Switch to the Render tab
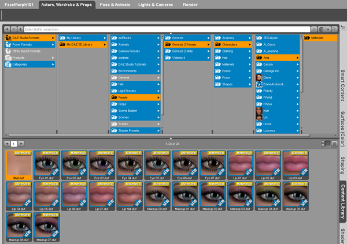The image size is (347, 244). coord(190,5)
